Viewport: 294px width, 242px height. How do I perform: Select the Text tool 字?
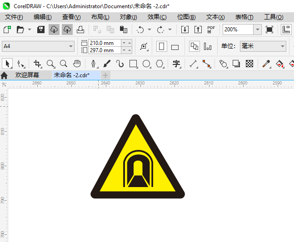coord(176,64)
